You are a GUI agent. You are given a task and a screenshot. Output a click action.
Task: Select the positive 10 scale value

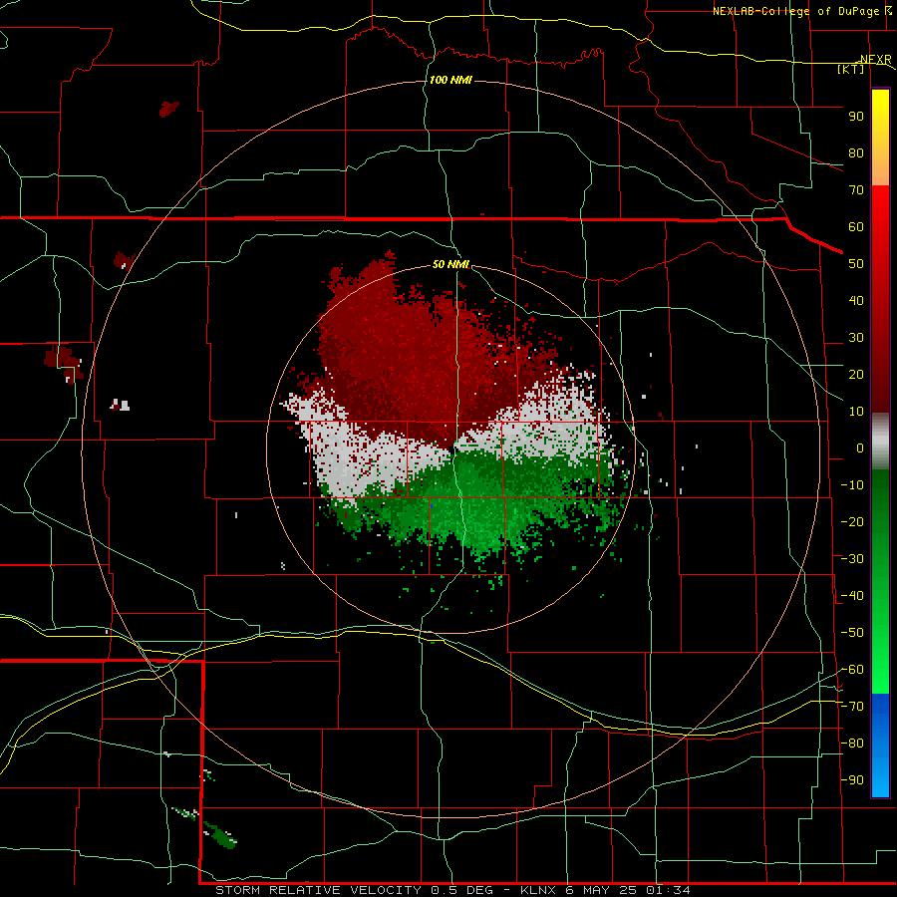pyautogui.click(x=856, y=412)
